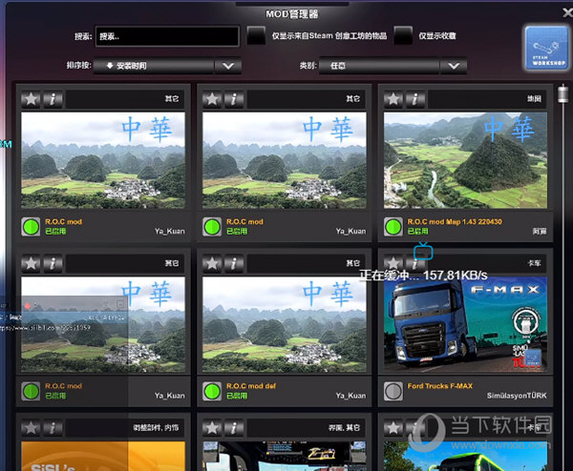The image size is (573, 471).
Task: Open info on the 调整部件, 内饰 mod card
Action: tap(53, 428)
